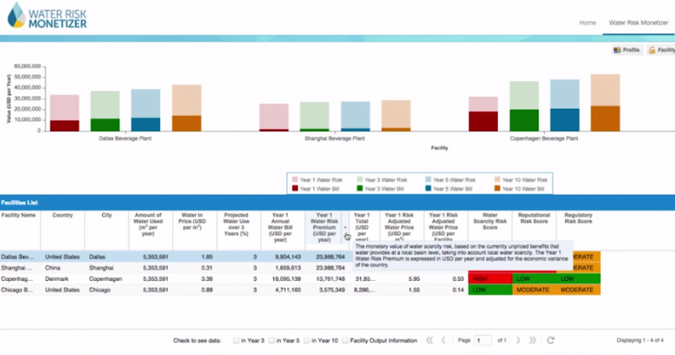
Task: Toggle Year 3 Water Bill legend swatch
Action: pos(359,189)
